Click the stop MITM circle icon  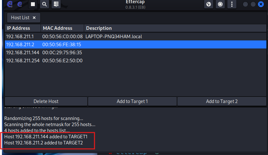click(x=220, y=4)
